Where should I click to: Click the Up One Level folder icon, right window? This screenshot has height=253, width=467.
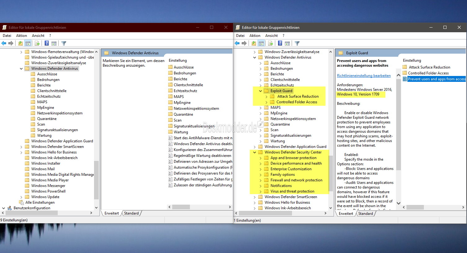(254, 43)
